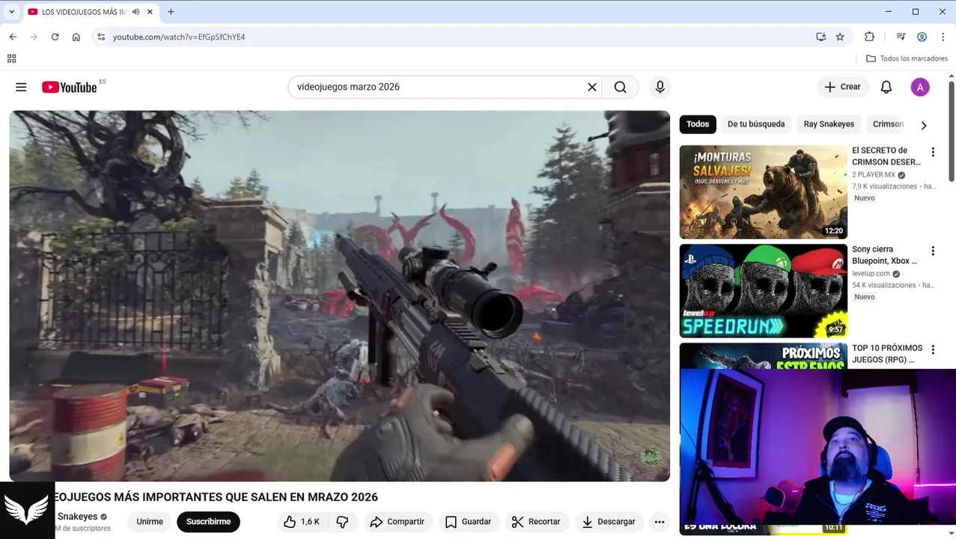Open the notifications bell

coord(886,87)
